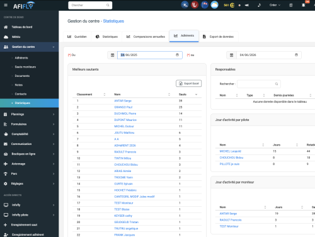Viewport: 315px width, 237px height.
Task: Click the airplane icon in top bar
Action: [247, 5]
